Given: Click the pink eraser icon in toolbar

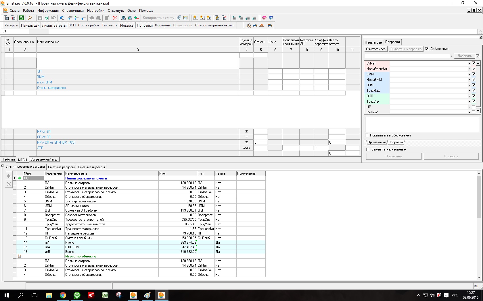Looking at the screenshot, I should (x=264, y=18).
